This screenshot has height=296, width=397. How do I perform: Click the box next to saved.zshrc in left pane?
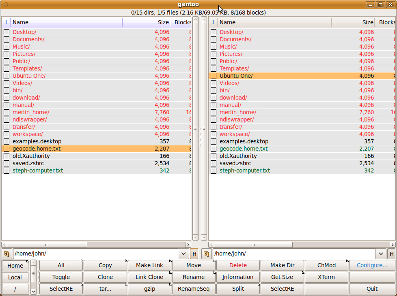pos(6,163)
